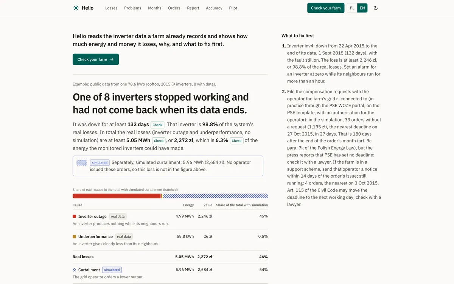Click the header Check your farm button
This screenshot has height=284, width=454.
(326, 8)
